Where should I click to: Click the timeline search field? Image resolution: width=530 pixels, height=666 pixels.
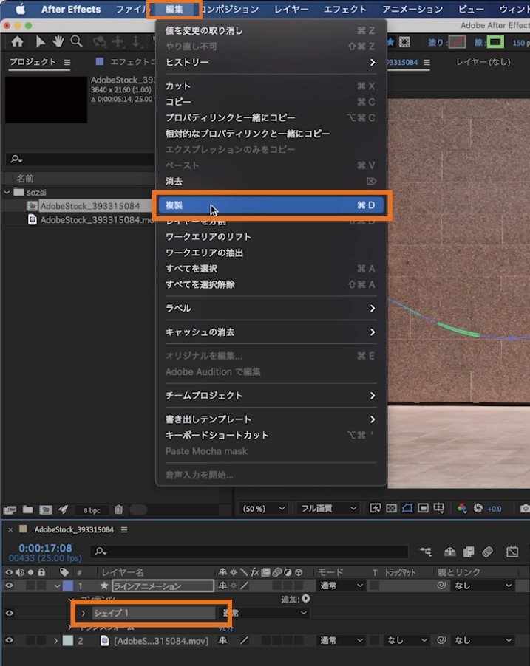[249, 552]
